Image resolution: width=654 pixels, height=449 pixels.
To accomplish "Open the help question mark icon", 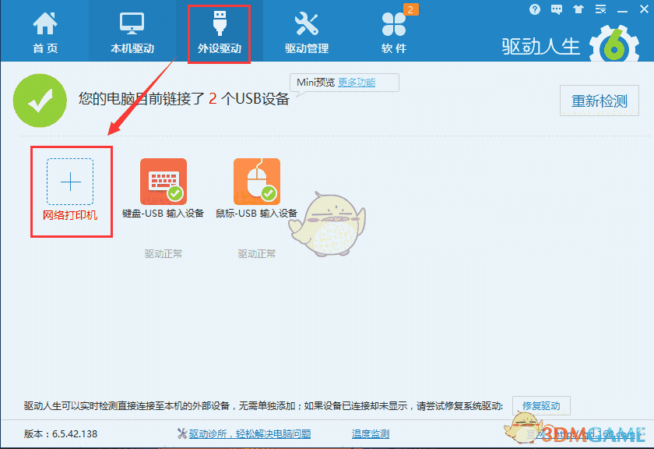I will [x=534, y=9].
